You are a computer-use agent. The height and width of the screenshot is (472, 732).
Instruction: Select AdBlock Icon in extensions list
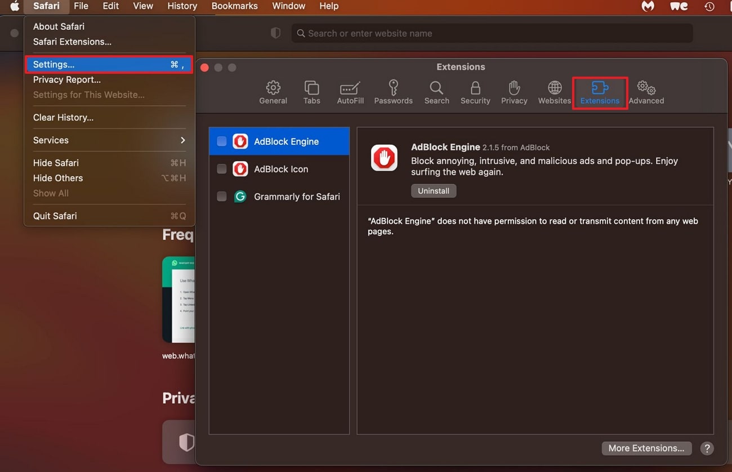(279, 169)
